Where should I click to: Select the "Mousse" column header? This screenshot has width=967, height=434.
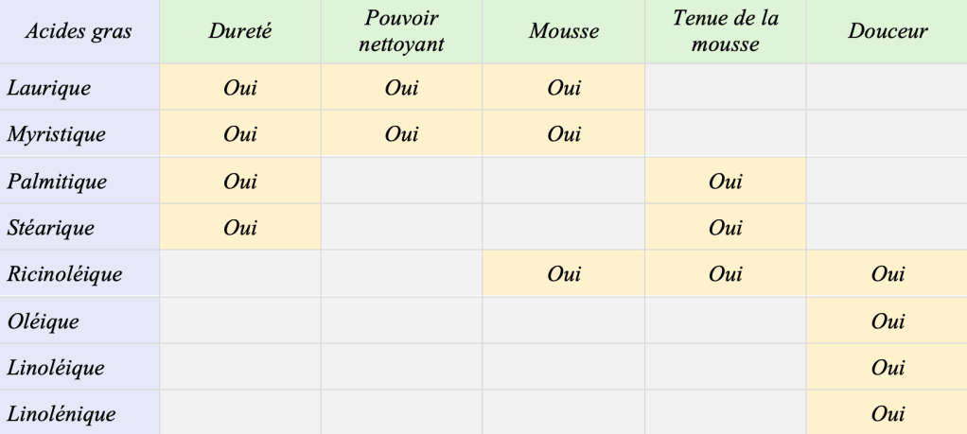pos(564,32)
